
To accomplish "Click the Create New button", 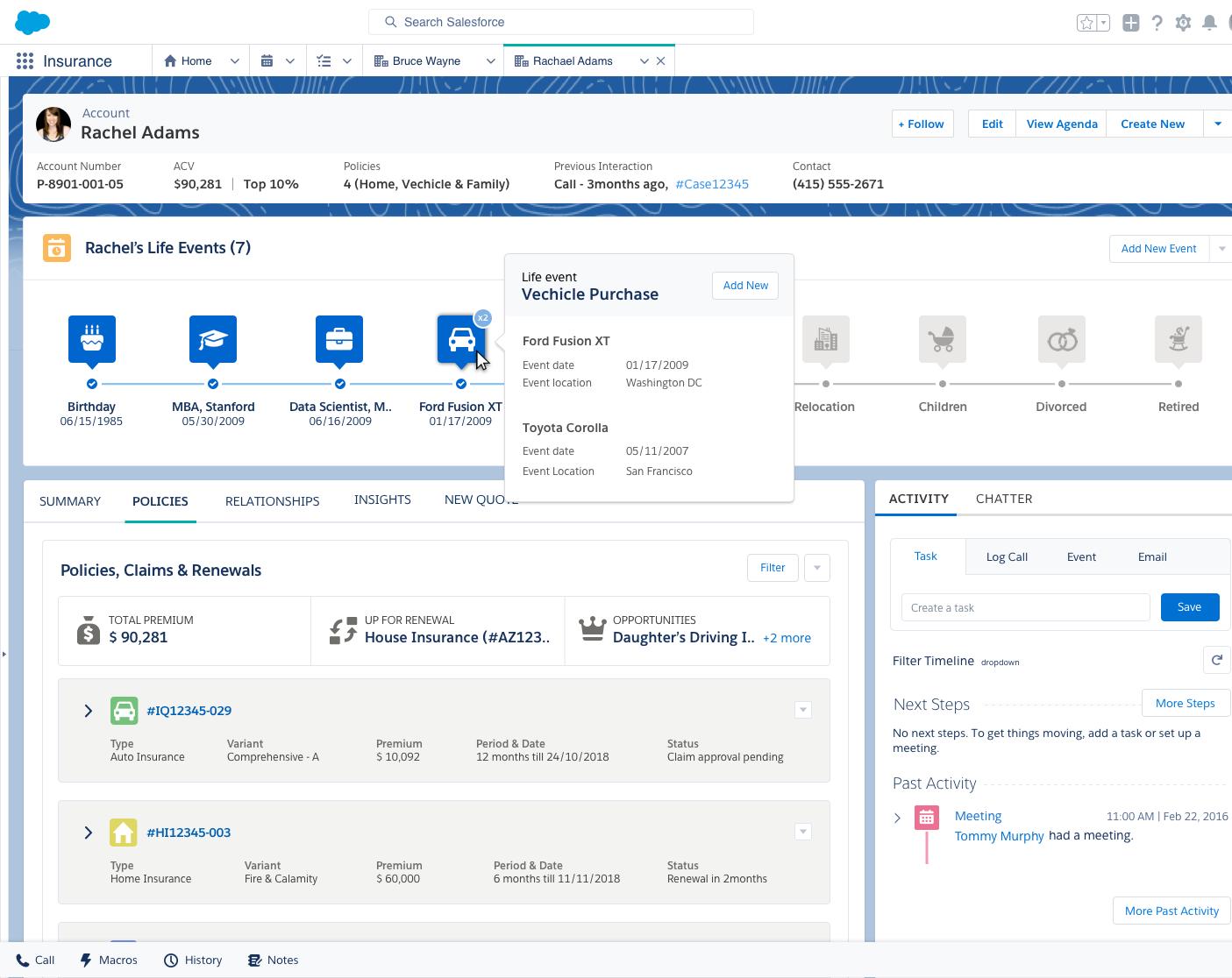I will click(x=1152, y=124).
